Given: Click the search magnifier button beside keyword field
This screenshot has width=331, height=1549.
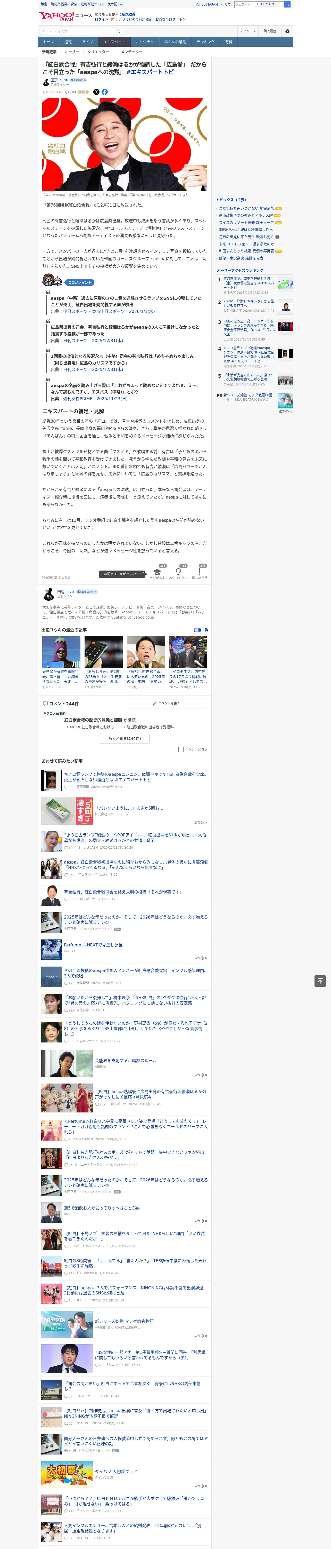Looking at the screenshot, I should click(x=118, y=31).
